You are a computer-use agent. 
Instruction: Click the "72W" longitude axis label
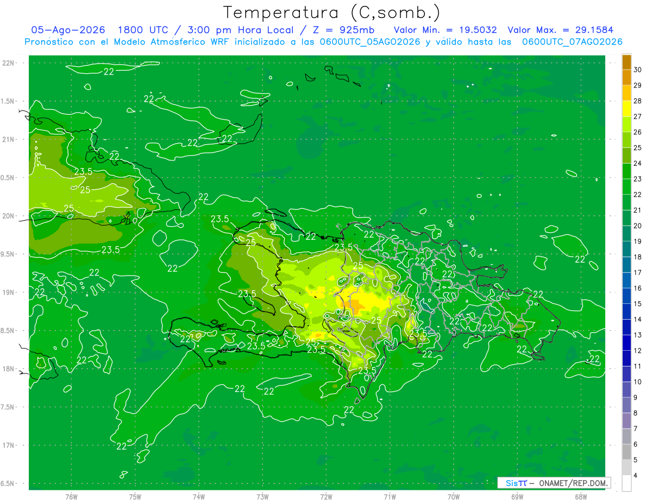click(x=326, y=497)
